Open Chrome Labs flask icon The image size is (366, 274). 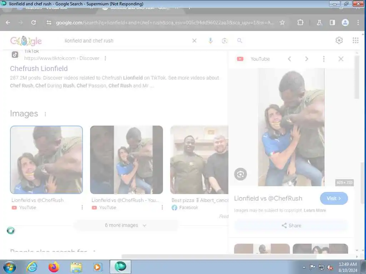tap(319, 22)
